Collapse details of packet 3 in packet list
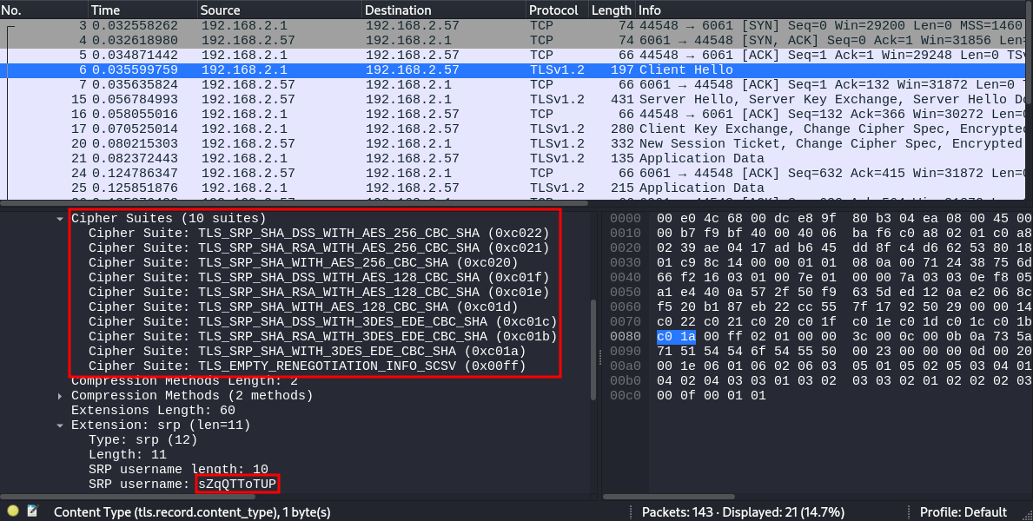Image resolution: width=1033 pixels, height=521 pixels. [x=8, y=25]
